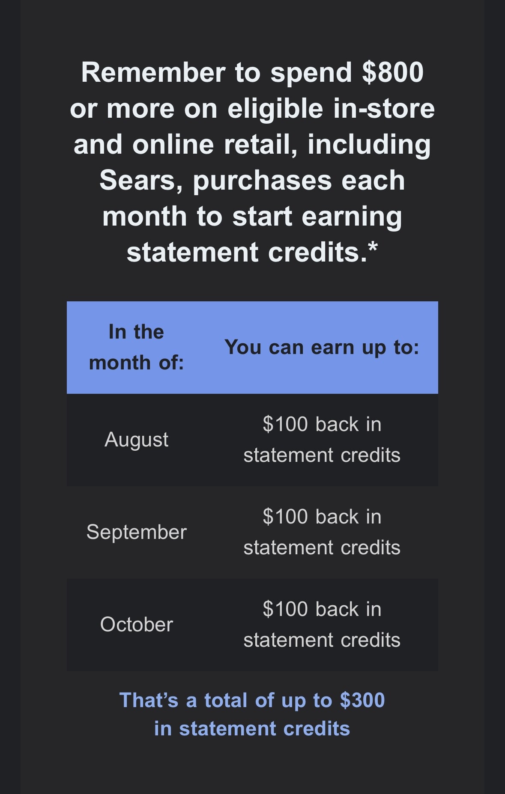Click "and online retail, including" heading line

252,145
